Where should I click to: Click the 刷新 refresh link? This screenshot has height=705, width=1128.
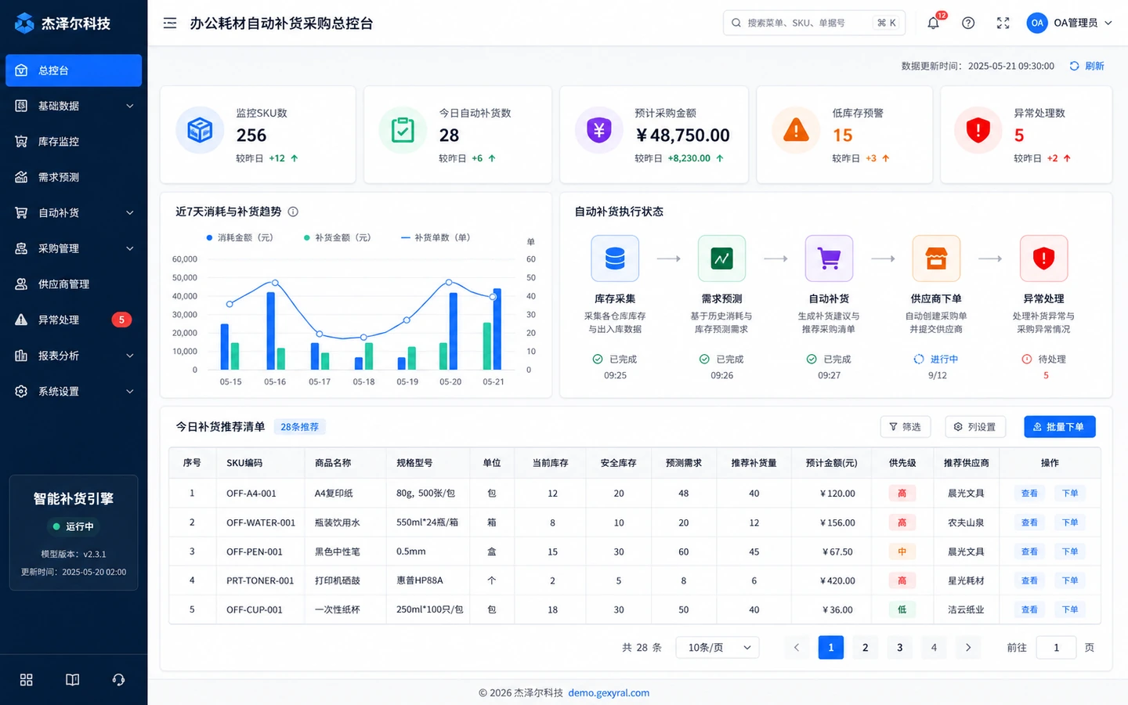point(1087,66)
